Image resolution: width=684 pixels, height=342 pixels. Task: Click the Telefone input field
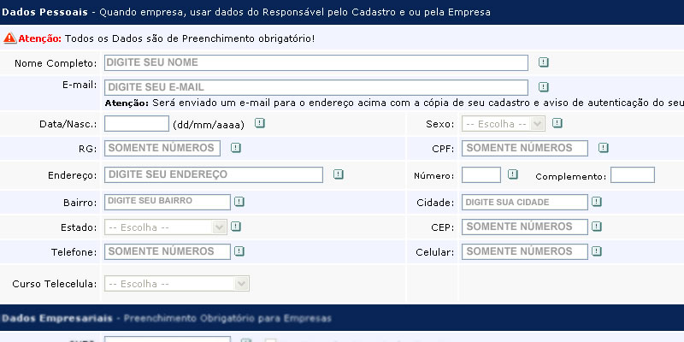point(168,251)
